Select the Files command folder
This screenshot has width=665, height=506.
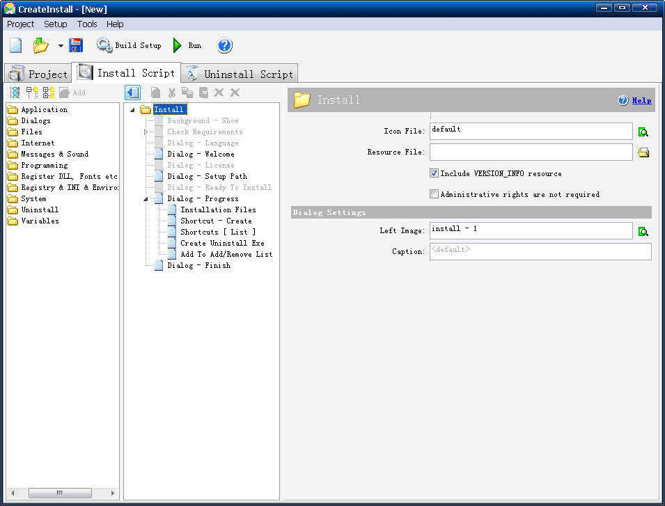point(26,132)
